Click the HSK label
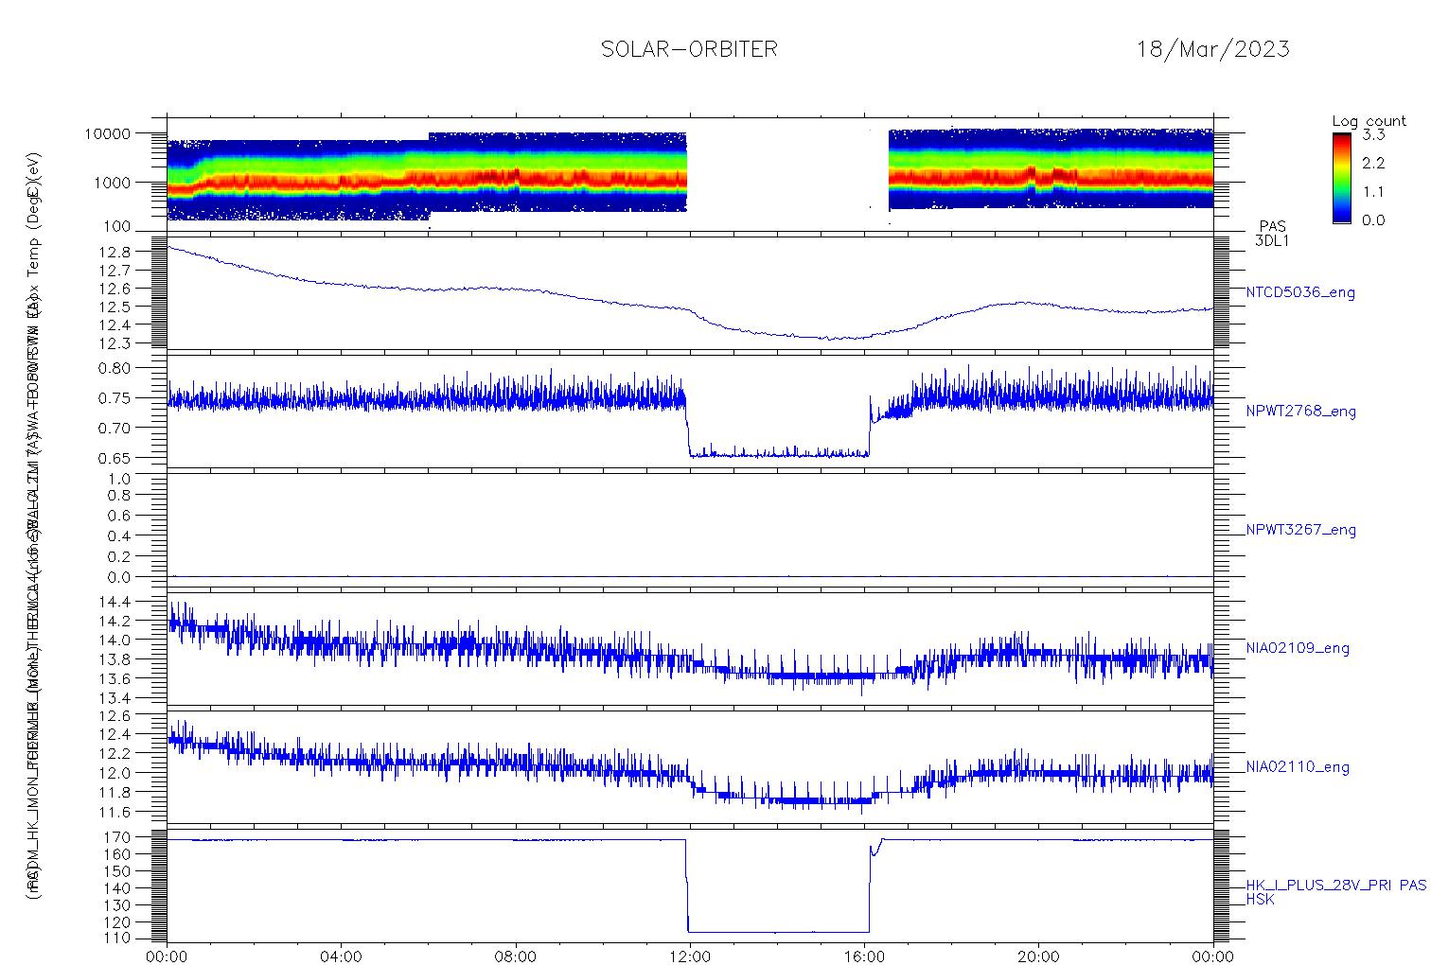1431x965 pixels. 1261,899
